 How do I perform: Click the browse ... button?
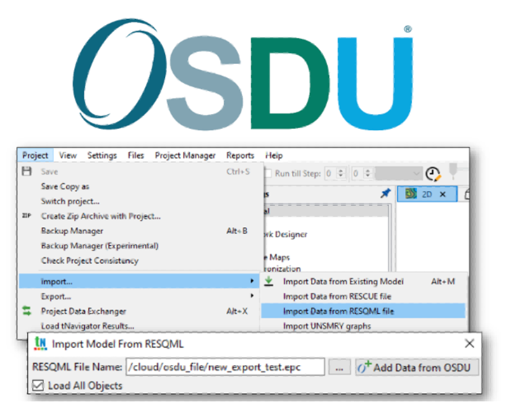click(339, 367)
